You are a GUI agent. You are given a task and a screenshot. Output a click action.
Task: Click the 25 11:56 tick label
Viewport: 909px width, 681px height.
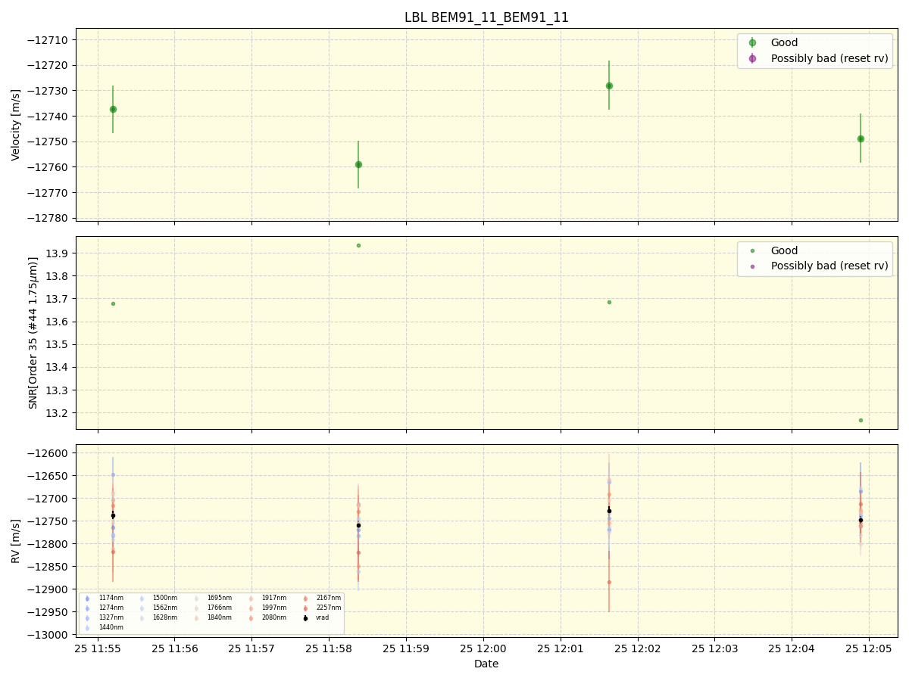(174, 648)
